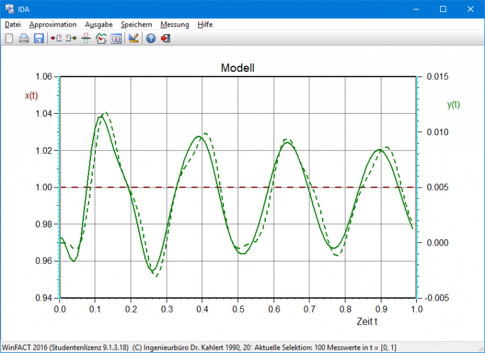Click the new blank document icon
The width and height of the screenshot is (485, 353).
coord(9,39)
